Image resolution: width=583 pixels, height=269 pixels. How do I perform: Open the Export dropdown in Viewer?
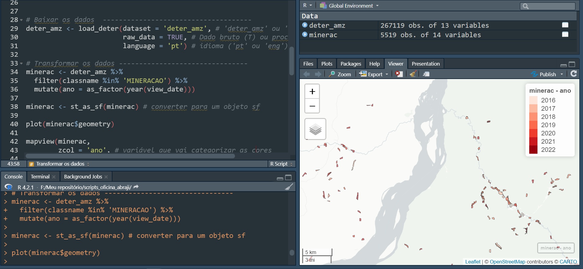374,74
